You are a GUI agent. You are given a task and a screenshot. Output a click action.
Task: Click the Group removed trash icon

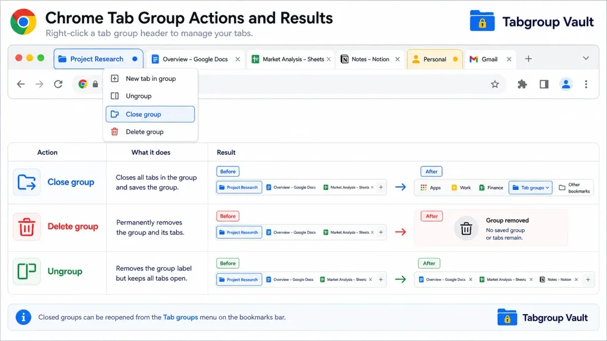pos(466,229)
